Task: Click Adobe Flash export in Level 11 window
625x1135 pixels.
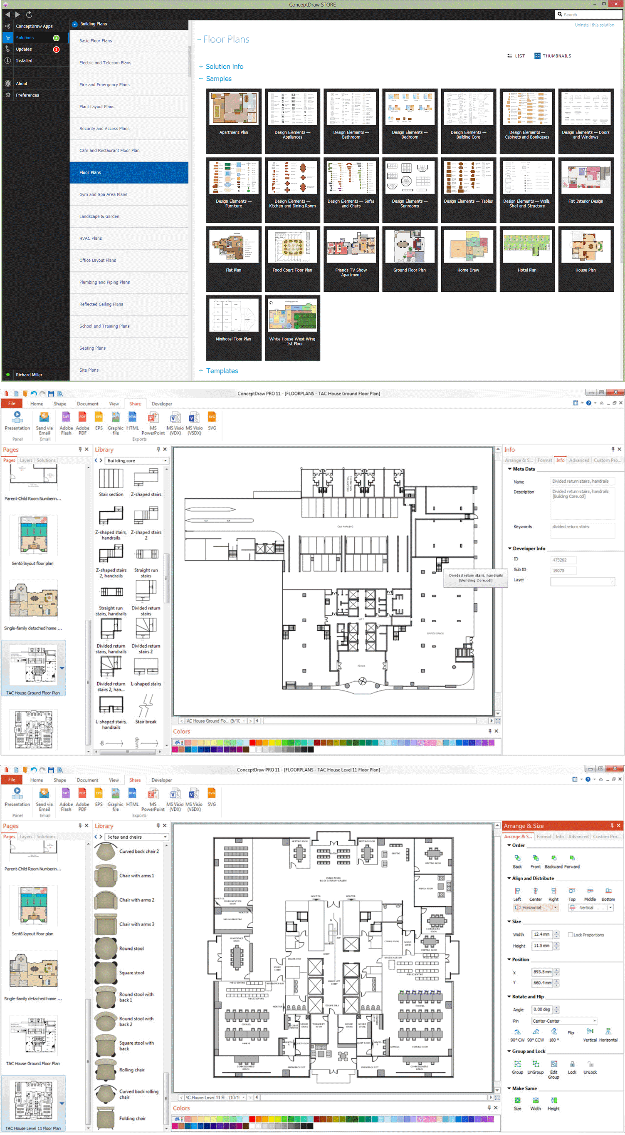Action: click(66, 799)
